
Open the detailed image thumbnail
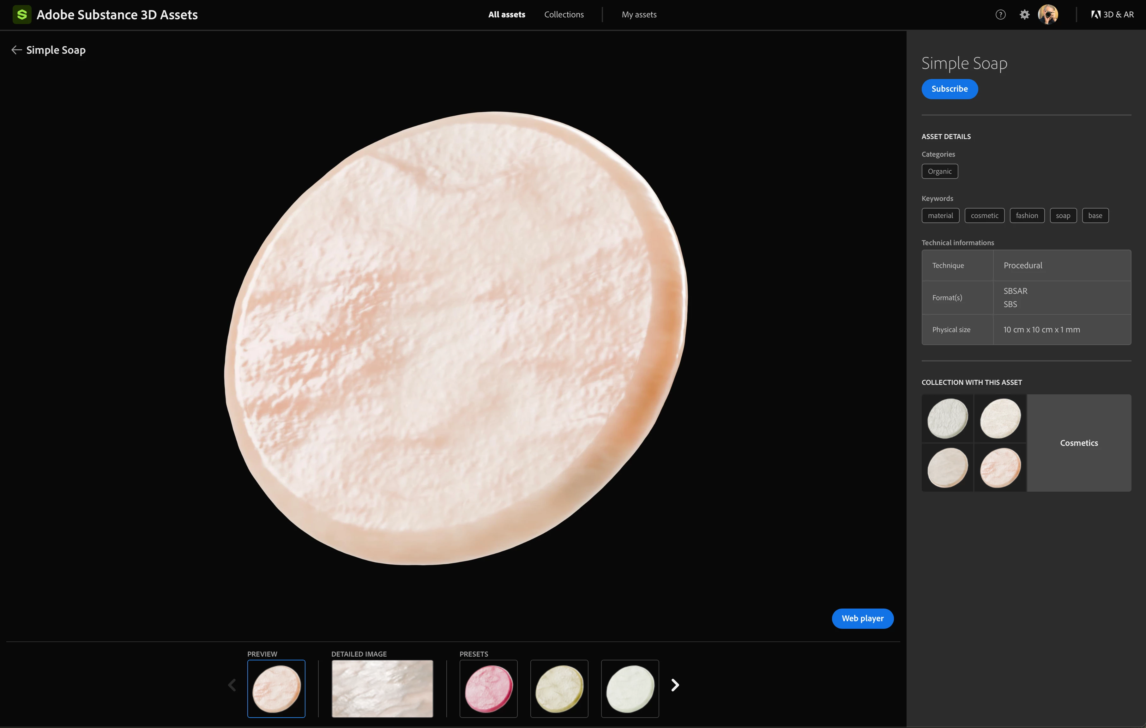coord(382,689)
